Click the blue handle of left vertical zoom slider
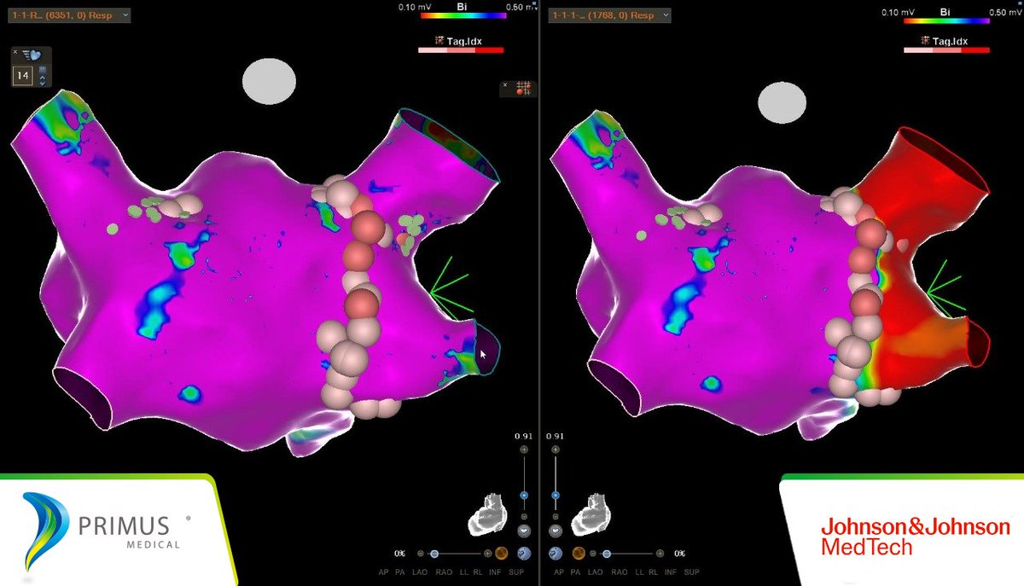The width and height of the screenshot is (1024, 586). 524,496
